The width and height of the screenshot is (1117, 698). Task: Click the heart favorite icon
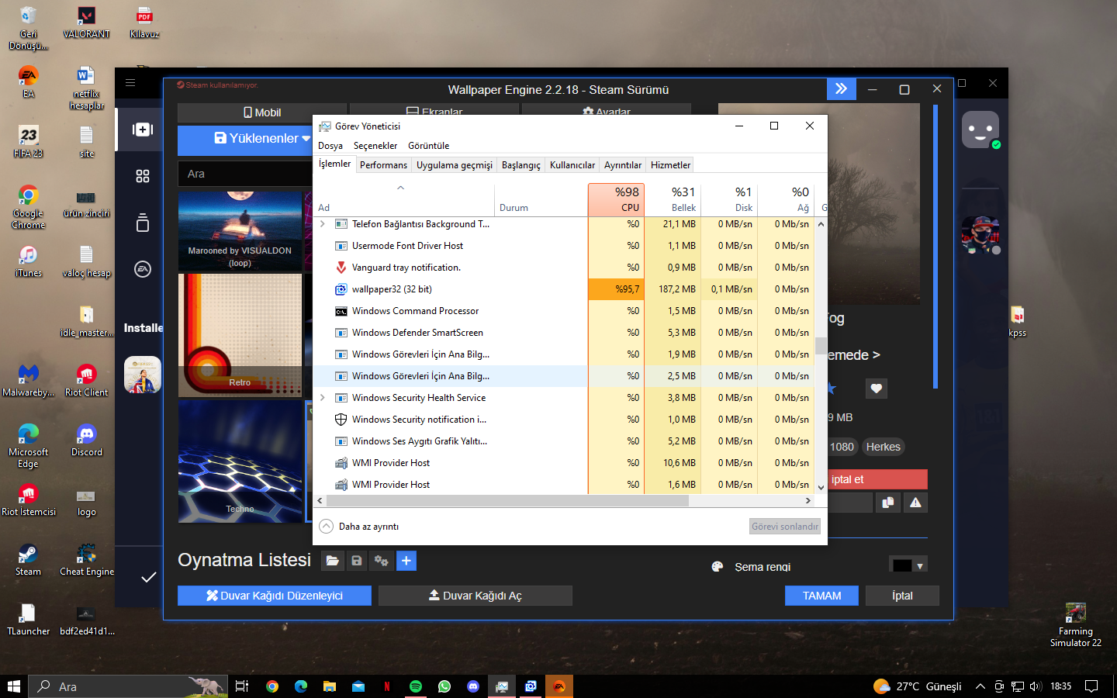coord(877,389)
